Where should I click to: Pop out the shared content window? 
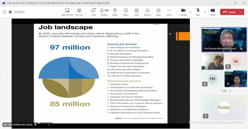click(x=79, y=12)
